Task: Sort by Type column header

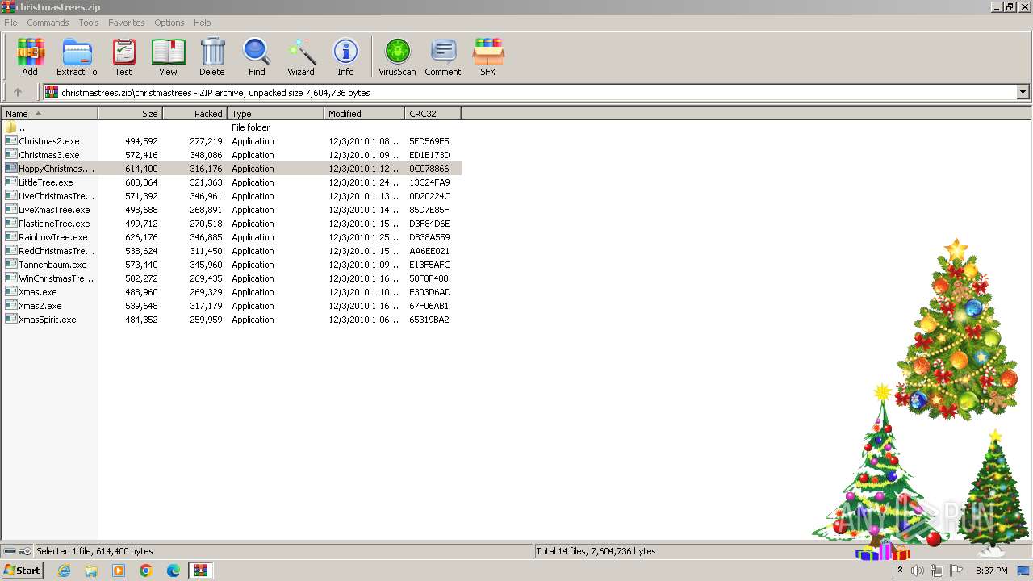Action: pyautogui.click(x=276, y=114)
